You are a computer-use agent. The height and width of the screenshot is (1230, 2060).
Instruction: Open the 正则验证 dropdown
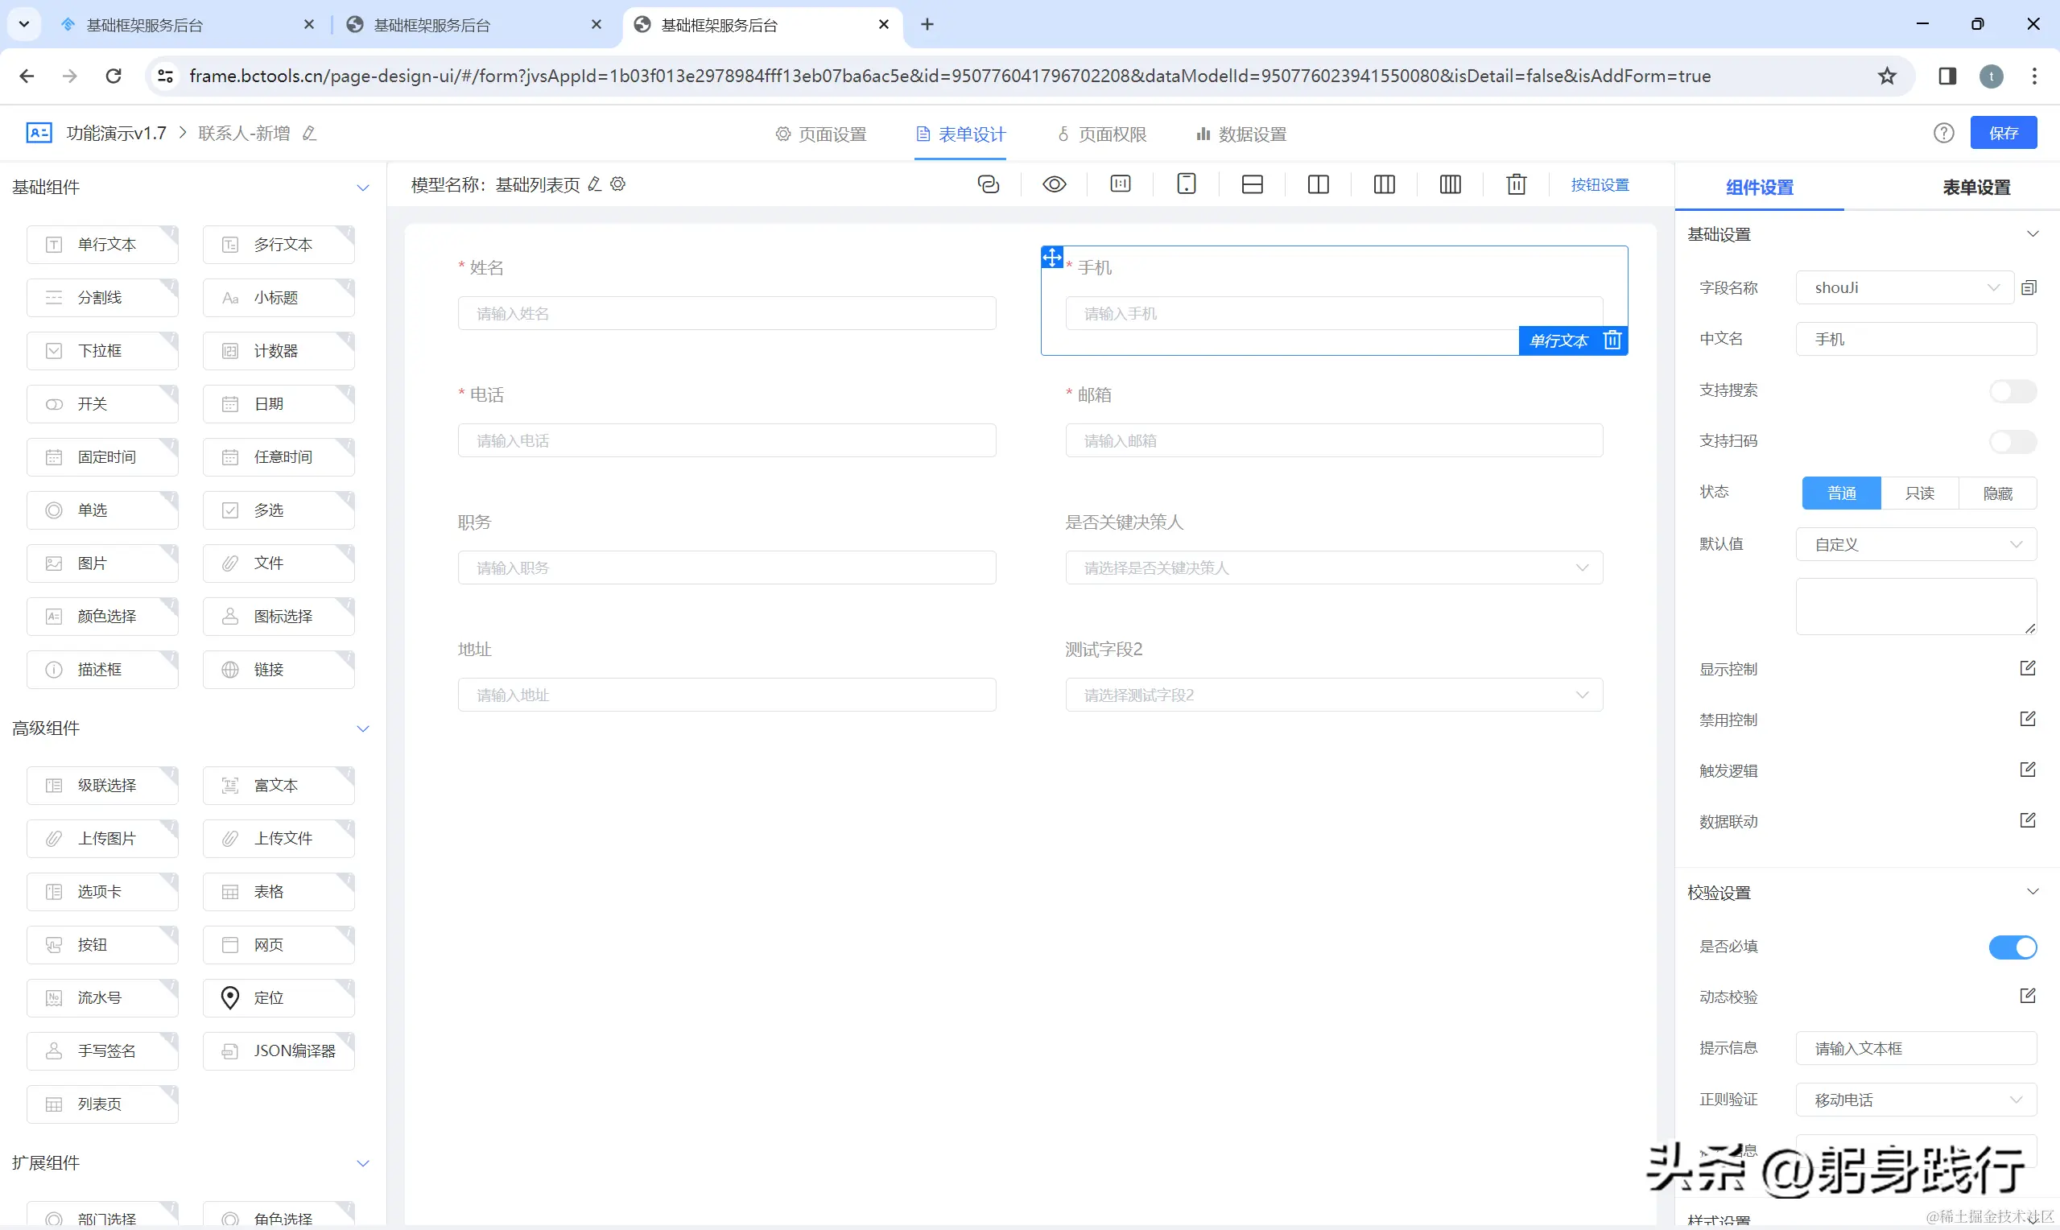point(1915,1100)
